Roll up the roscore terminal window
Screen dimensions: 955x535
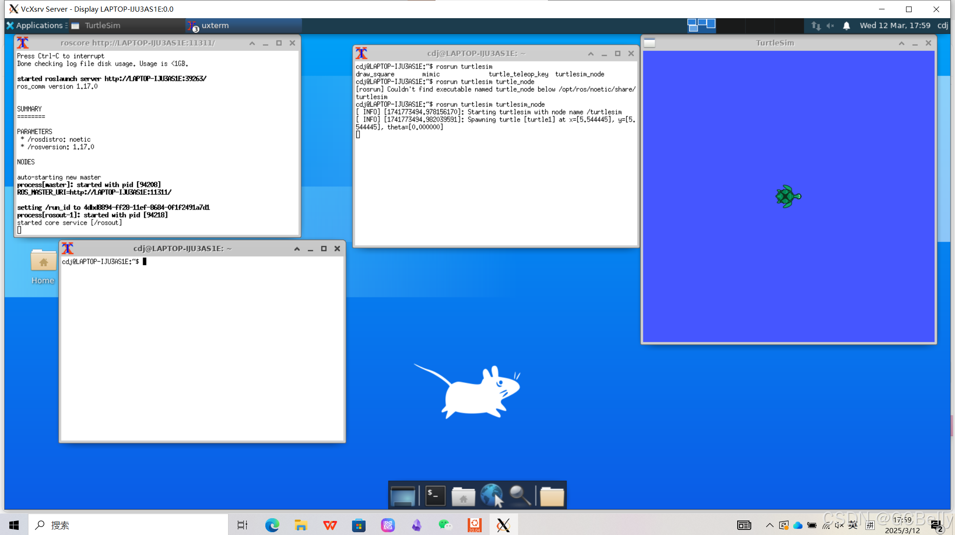point(252,43)
